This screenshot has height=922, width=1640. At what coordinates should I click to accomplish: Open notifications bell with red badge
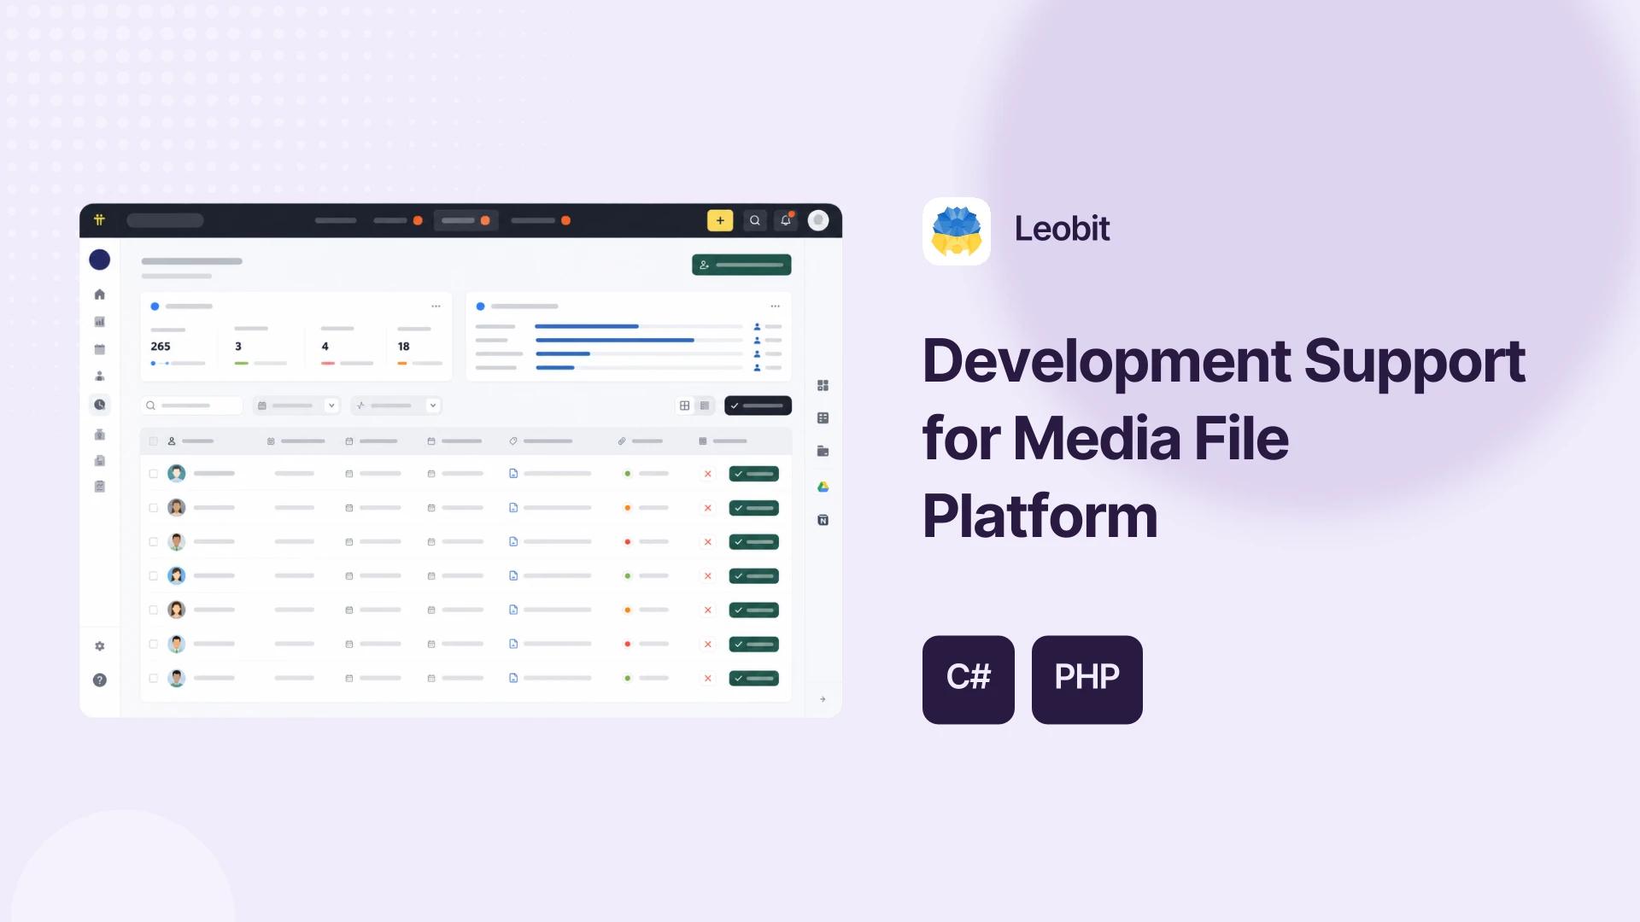point(786,220)
